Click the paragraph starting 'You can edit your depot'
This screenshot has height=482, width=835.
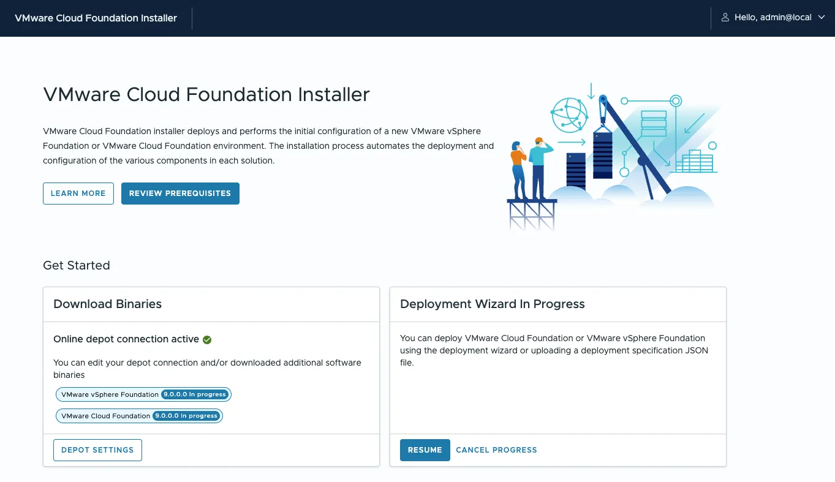coord(207,369)
